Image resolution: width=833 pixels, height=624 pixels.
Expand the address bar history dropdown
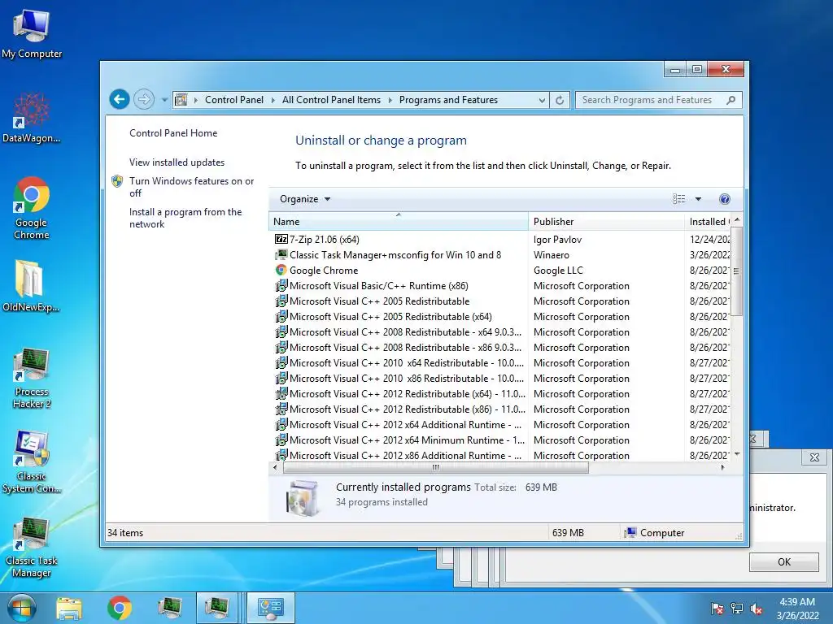pyautogui.click(x=541, y=100)
